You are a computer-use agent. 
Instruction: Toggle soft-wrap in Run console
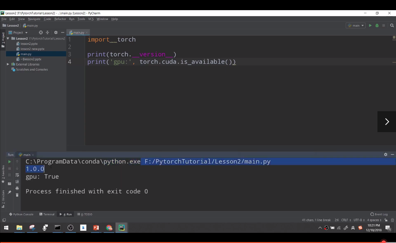17,175
